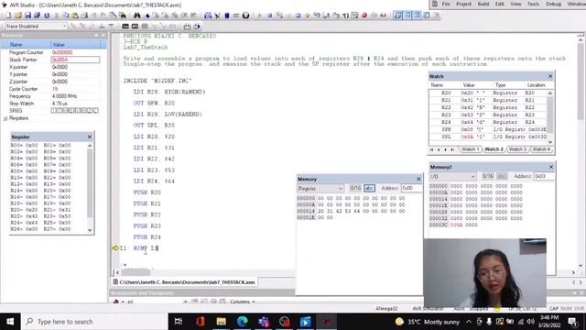Screen dimensions: 586x330
Task: Open the Tools menu
Action: click(533, 4)
